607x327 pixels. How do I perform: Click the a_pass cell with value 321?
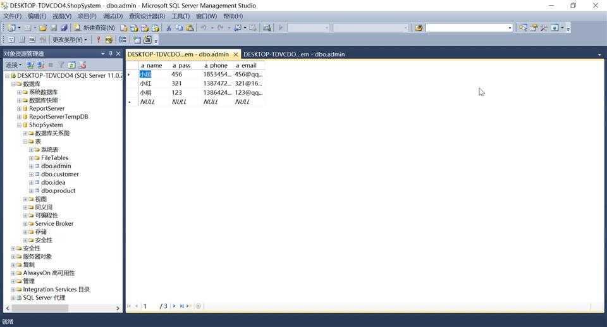[186, 83]
